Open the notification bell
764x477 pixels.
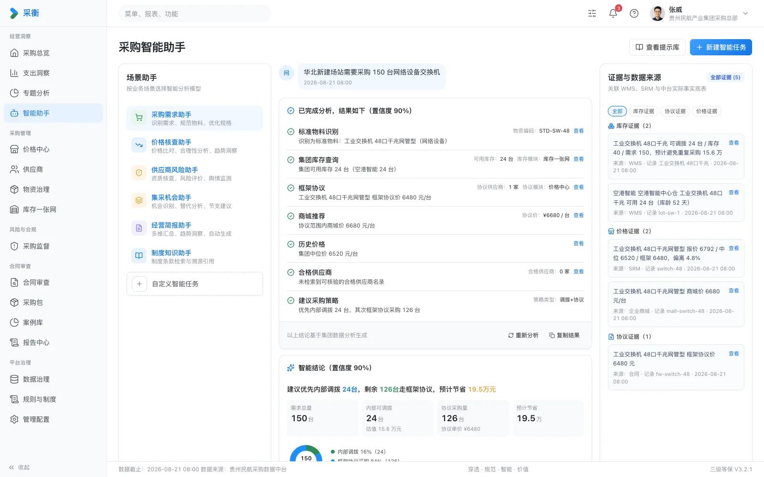(x=613, y=13)
